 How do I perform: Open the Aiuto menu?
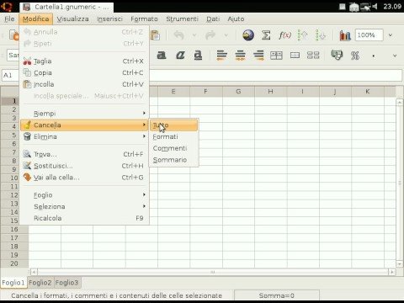pos(236,19)
